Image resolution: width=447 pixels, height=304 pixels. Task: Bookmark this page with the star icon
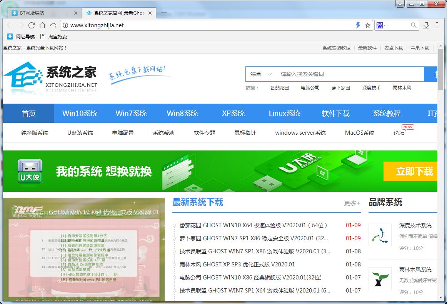pyautogui.click(x=368, y=25)
